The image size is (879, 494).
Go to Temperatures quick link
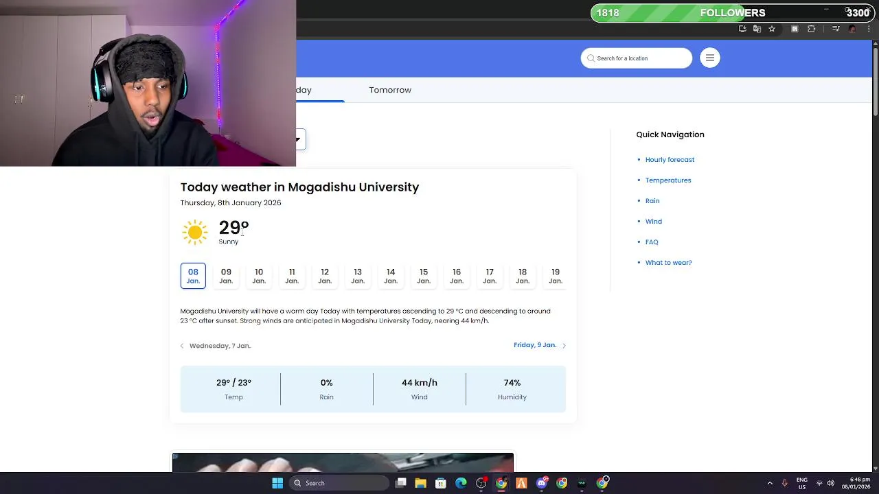point(668,180)
